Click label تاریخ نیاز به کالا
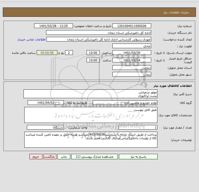The width and height of the screenshot is (199, 192). (77, 103)
